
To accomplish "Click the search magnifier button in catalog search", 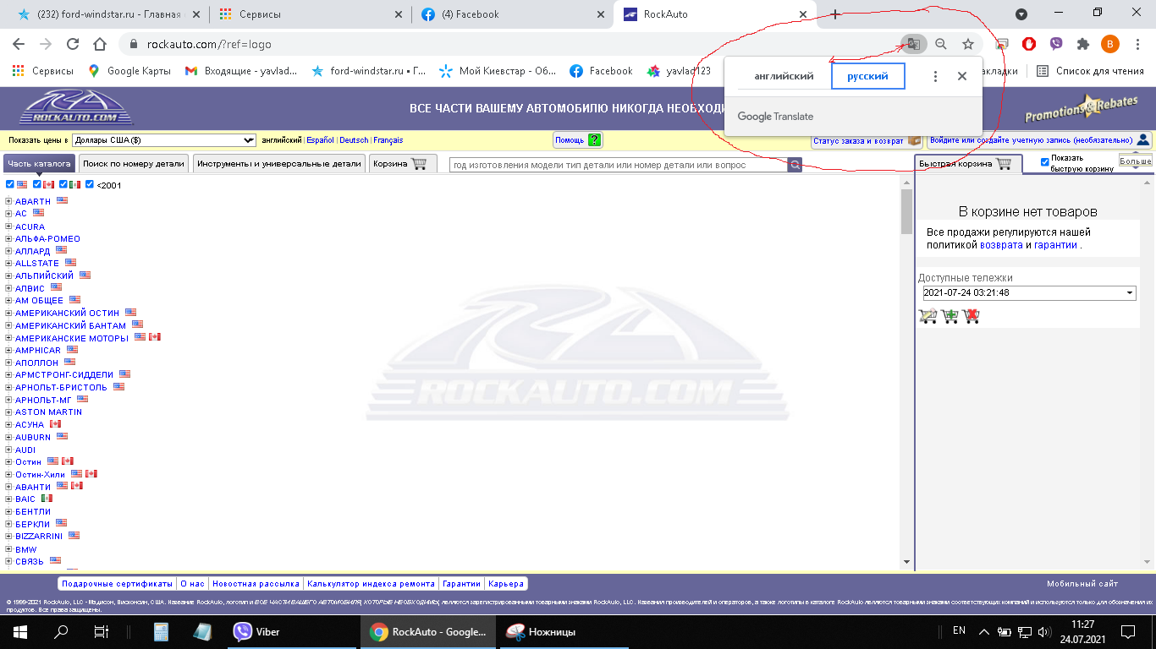I will point(795,165).
